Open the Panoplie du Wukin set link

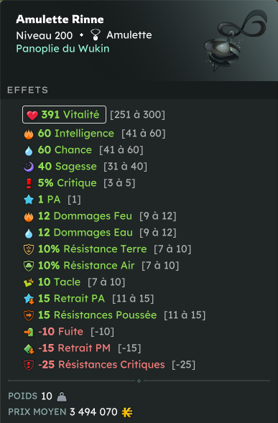pos(62,49)
